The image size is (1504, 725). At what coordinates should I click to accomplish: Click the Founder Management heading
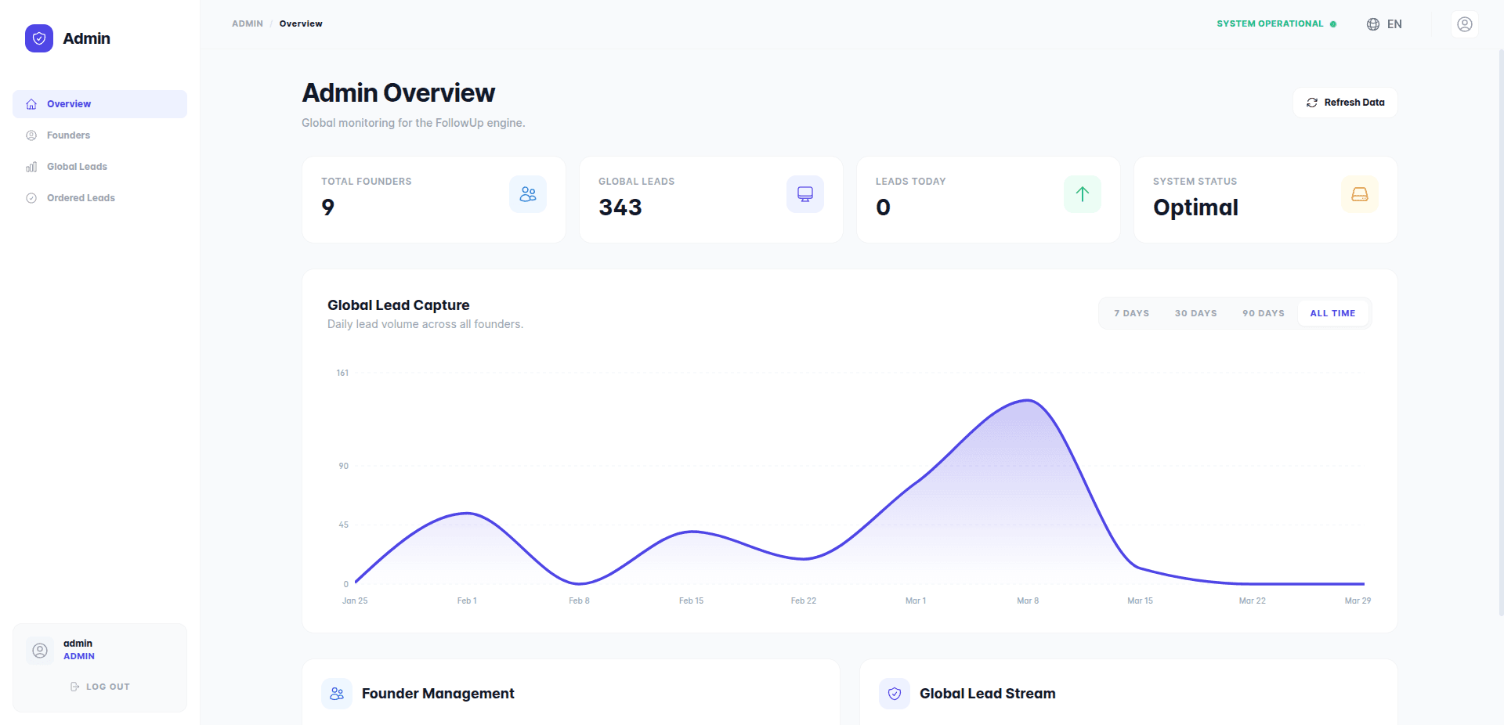(438, 694)
